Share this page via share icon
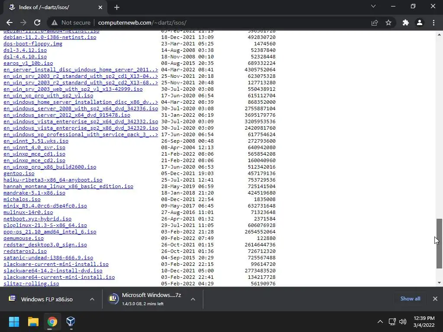443x332 pixels. click(375, 22)
